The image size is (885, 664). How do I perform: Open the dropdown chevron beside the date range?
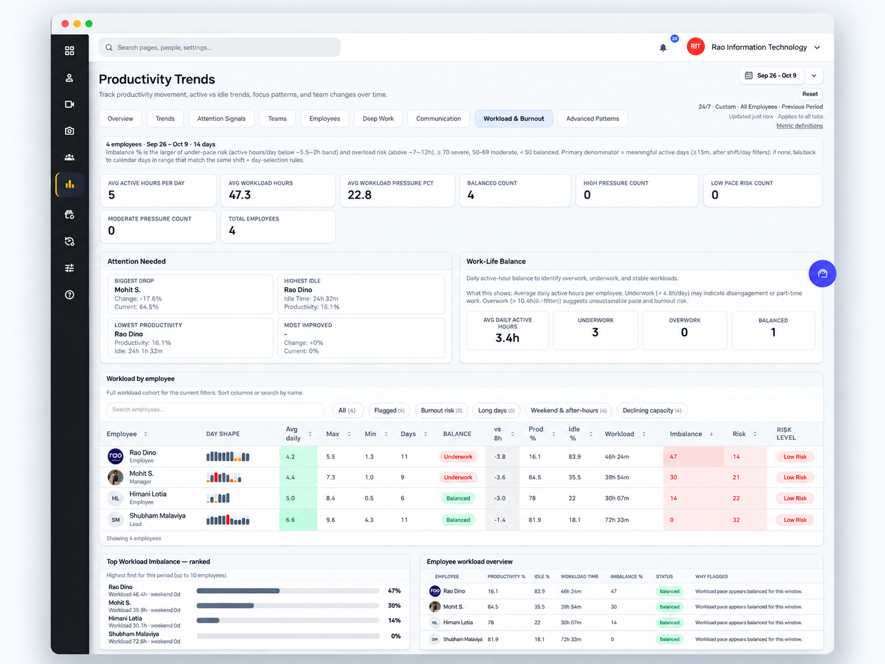[814, 76]
